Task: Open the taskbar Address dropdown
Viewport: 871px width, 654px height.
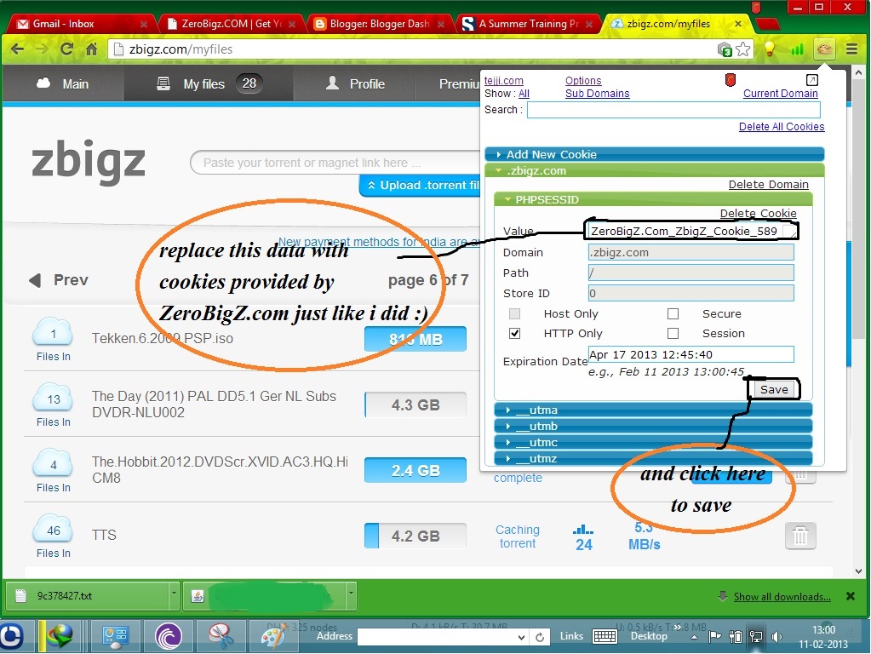Action: click(x=521, y=637)
